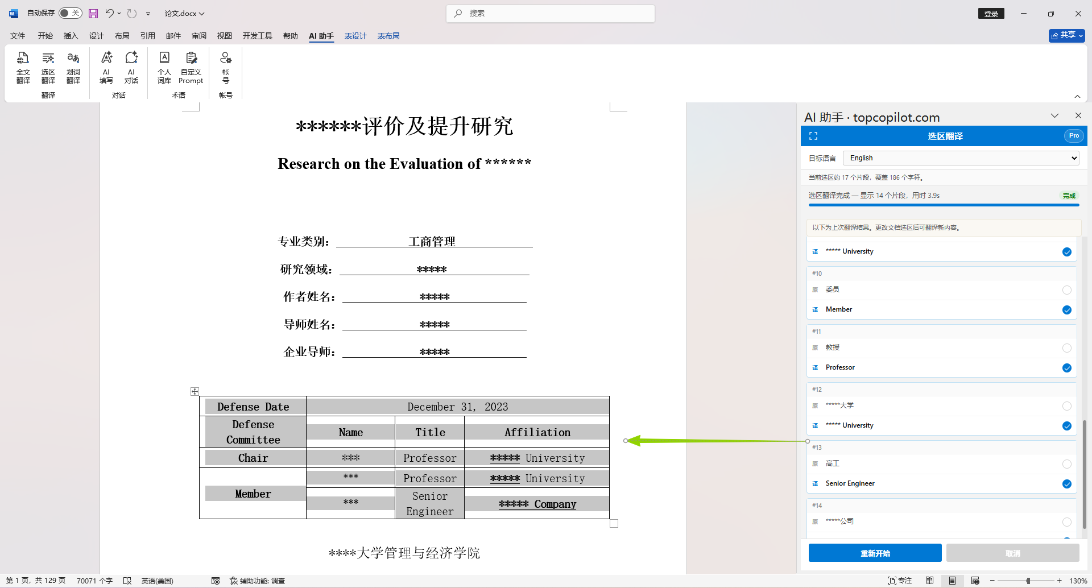Select the original text radio for 委员
1092x588 pixels.
click(1067, 290)
